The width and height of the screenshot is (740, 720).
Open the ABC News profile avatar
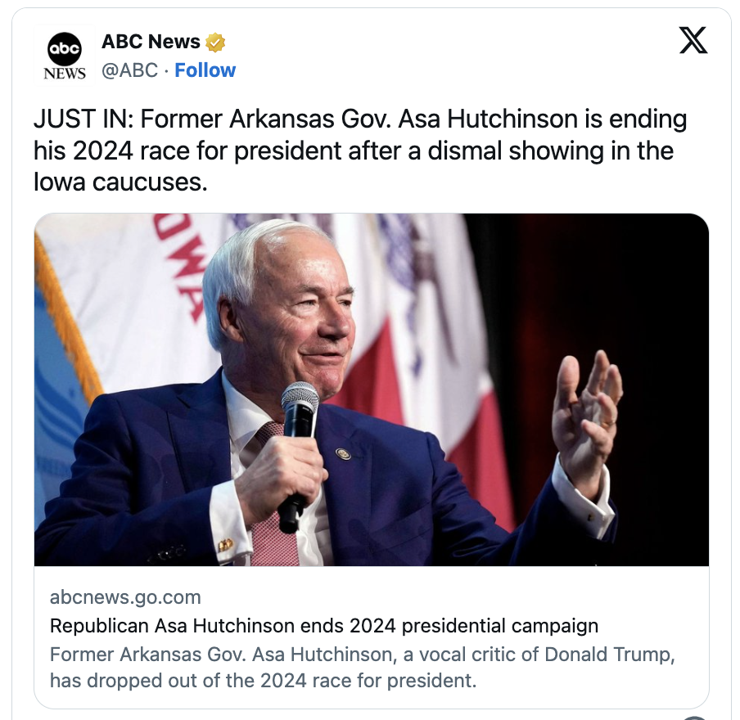[65, 55]
